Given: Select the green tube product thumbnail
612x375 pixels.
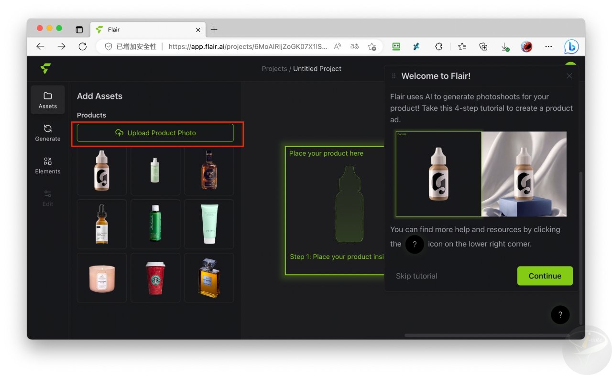Looking at the screenshot, I should [209, 224].
